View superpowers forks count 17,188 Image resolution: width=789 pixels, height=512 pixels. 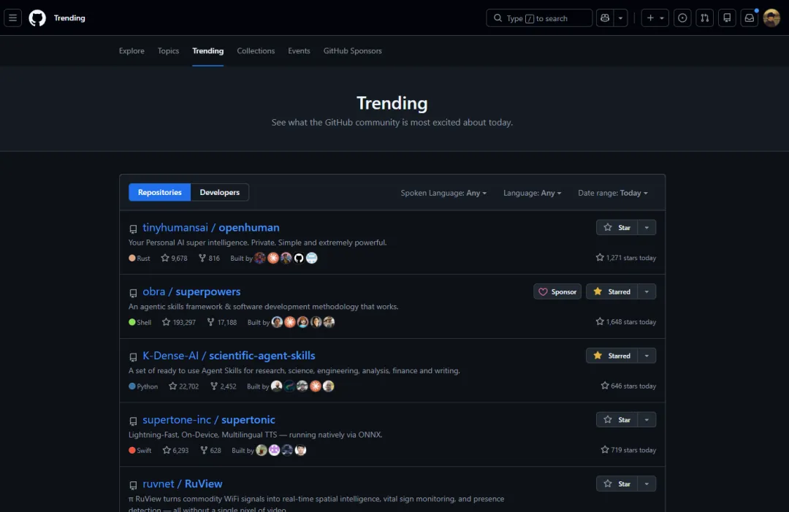point(221,322)
